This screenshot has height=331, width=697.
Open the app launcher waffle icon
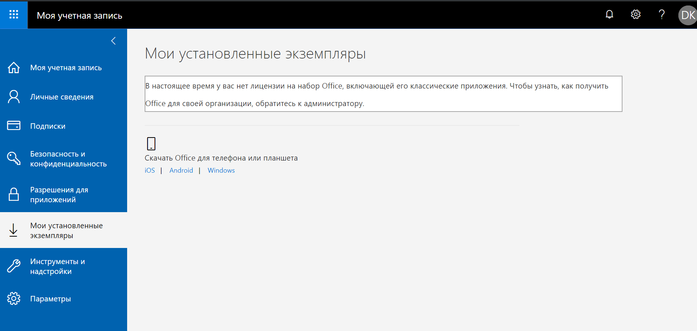(14, 14)
